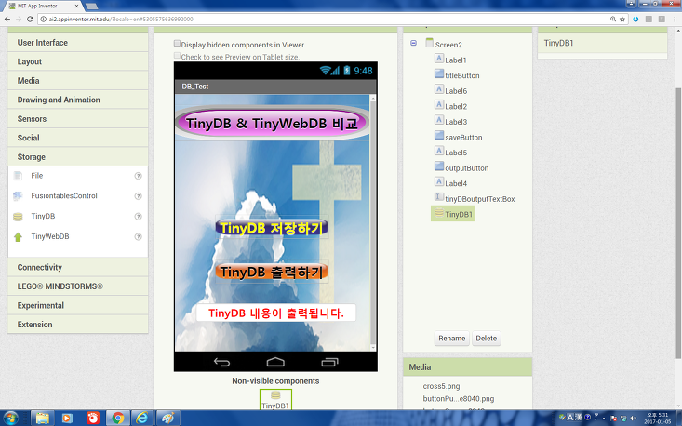Click the Label1 label icon

click(439, 59)
